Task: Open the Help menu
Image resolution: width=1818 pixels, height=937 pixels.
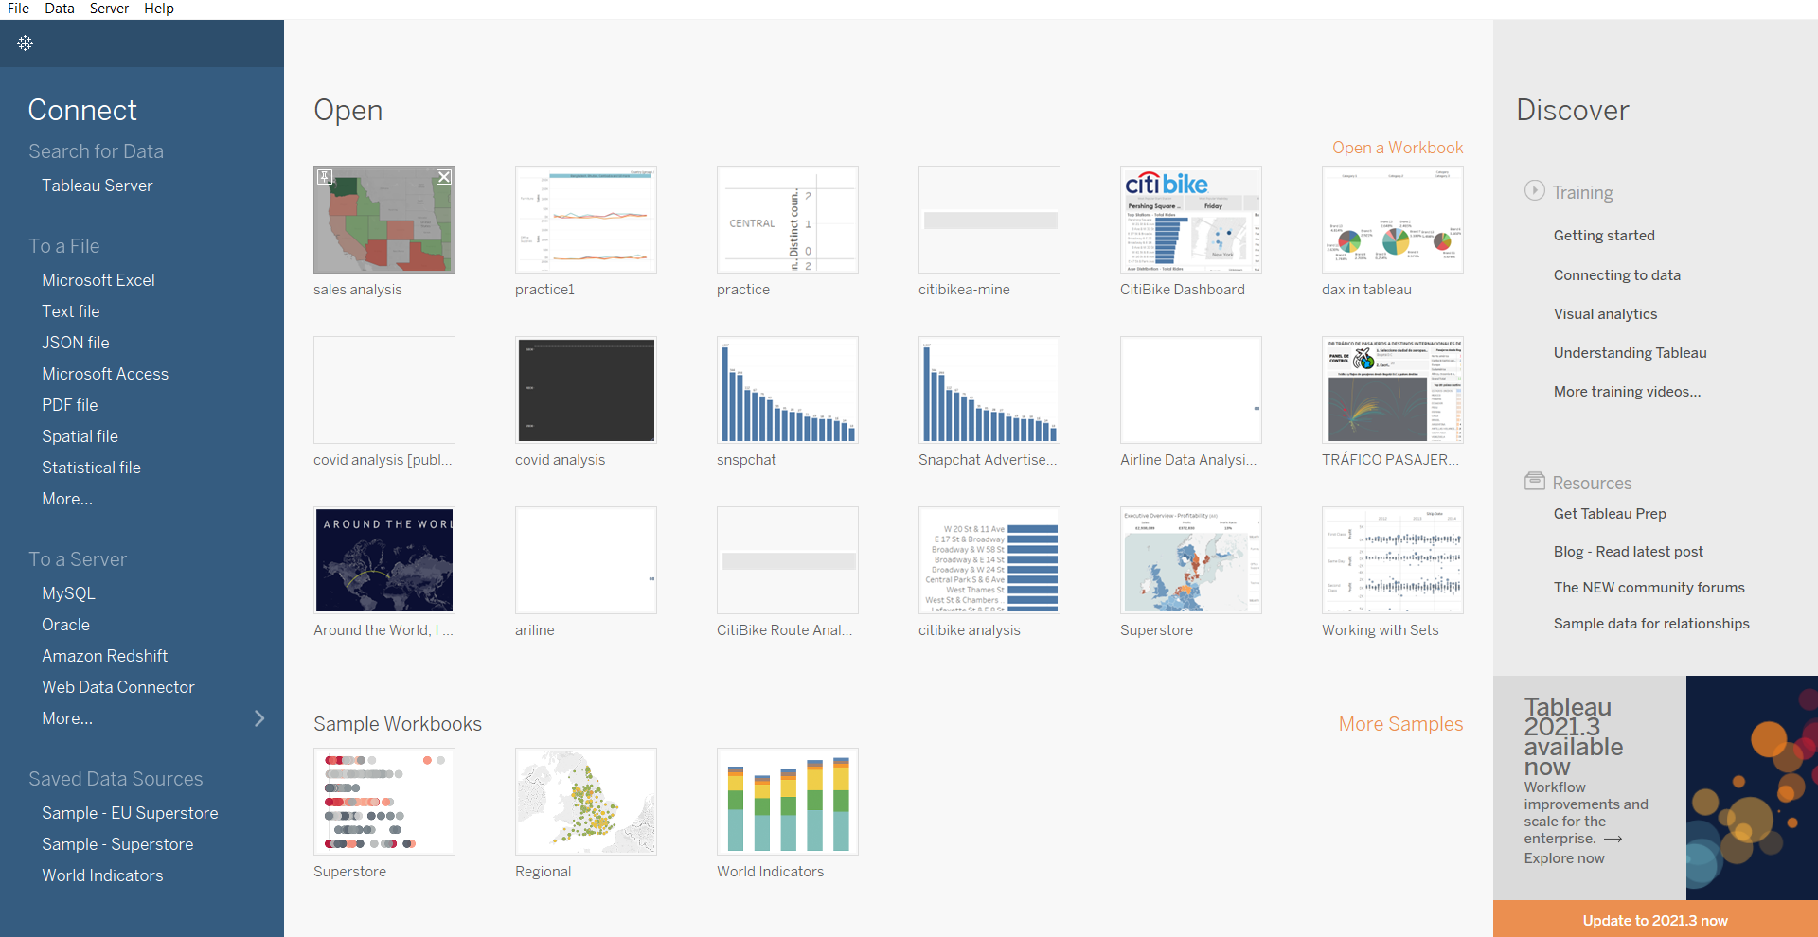Action: pyautogui.click(x=159, y=9)
